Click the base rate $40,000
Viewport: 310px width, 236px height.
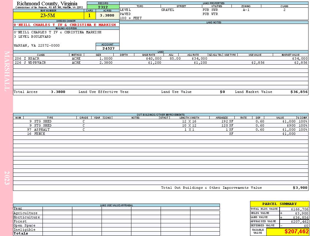154,58
